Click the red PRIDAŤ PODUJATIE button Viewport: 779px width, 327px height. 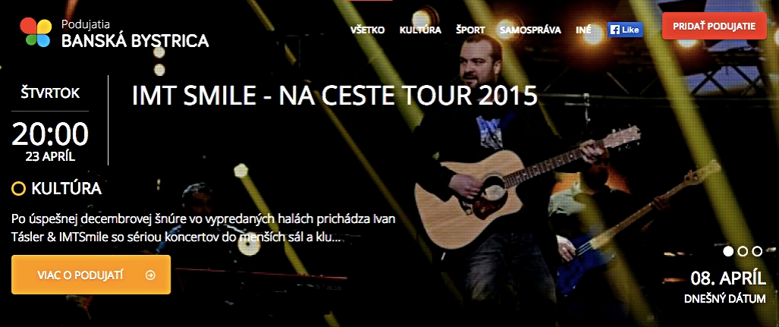pyautogui.click(x=715, y=26)
